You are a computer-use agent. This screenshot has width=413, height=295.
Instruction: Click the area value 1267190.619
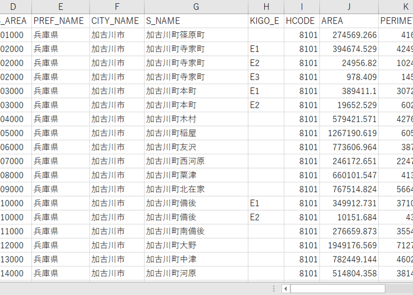[x=349, y=133]
